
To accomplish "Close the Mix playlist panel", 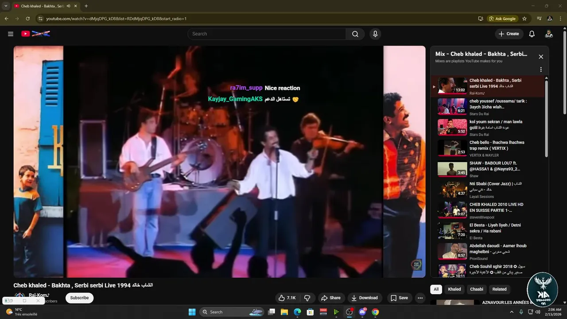I will (x=541, y=57).
